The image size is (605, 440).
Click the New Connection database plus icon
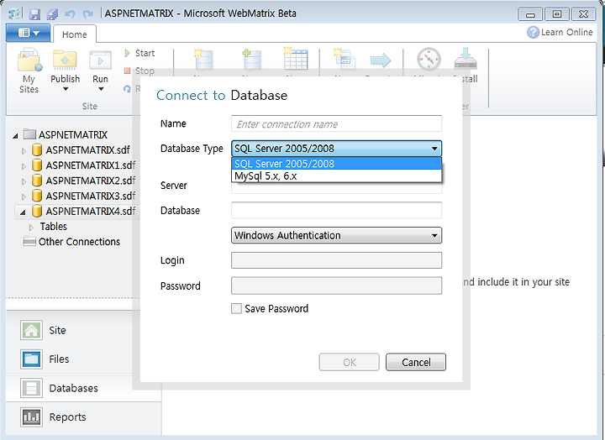point(251,59)
